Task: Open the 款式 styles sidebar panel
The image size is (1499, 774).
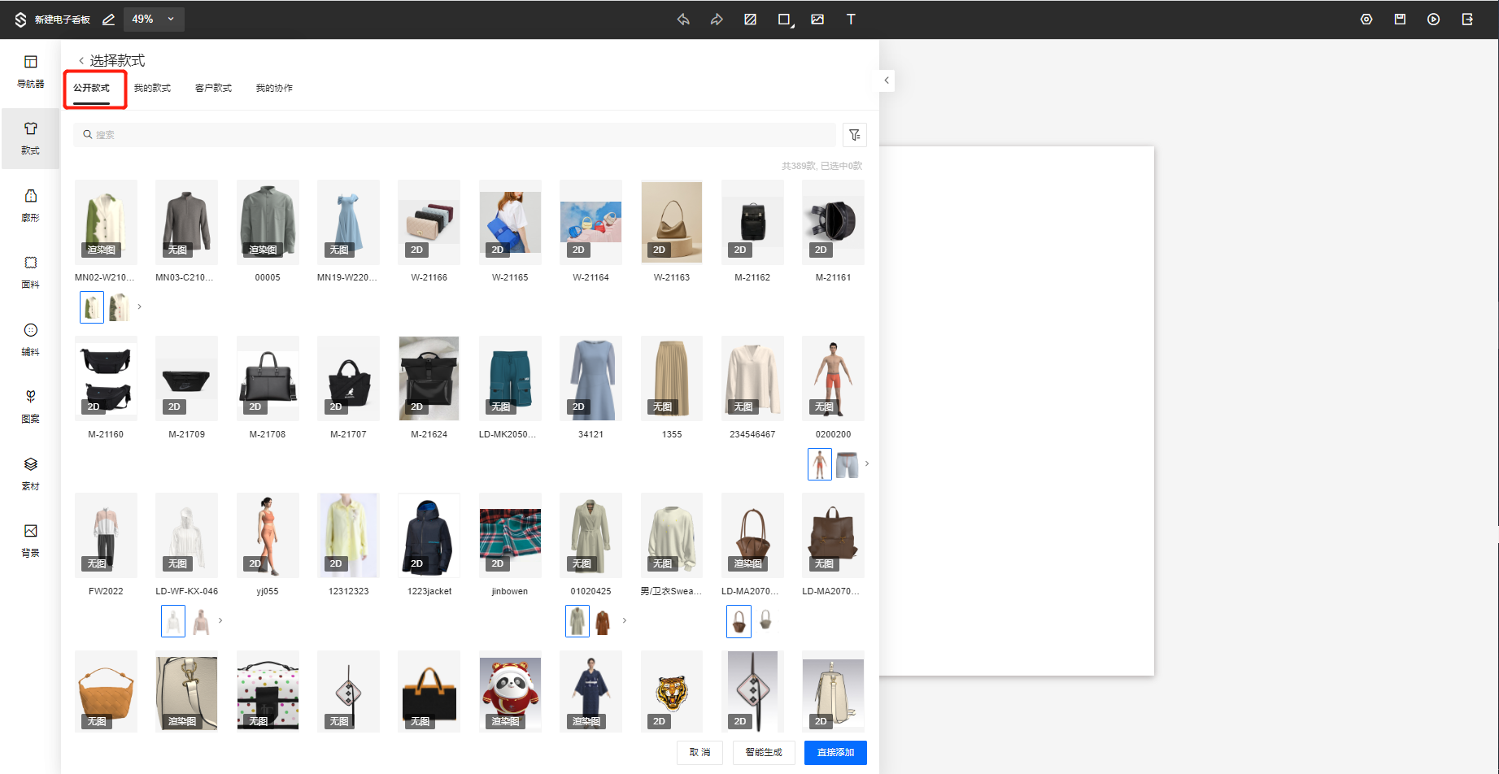Action: click(30, 137)
